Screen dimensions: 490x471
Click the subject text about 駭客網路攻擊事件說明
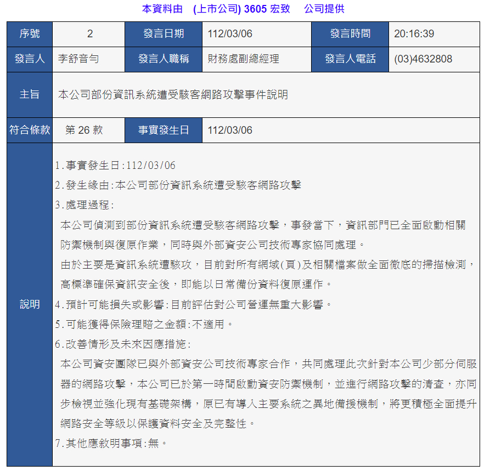tap(173, 94)
